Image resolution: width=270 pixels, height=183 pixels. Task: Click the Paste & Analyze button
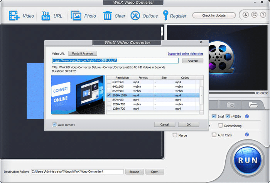click(83, 54)
